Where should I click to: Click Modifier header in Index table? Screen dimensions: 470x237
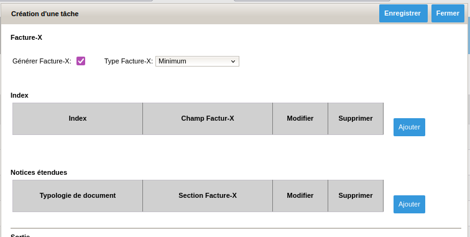[300, 118]
